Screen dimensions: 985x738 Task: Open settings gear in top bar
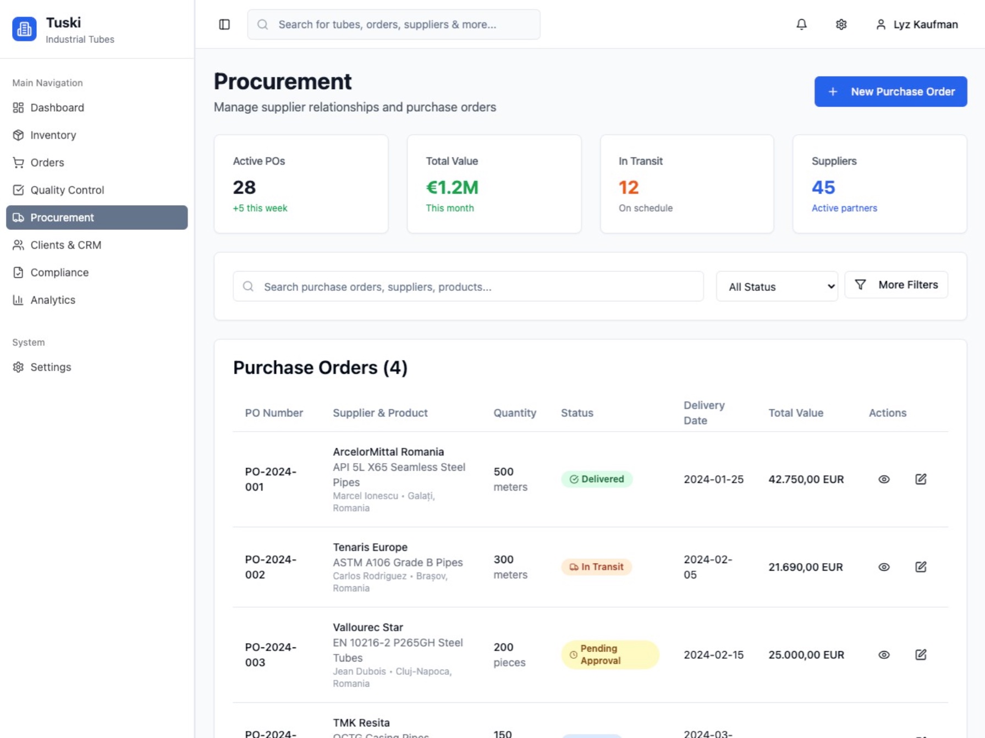[x=841, y=24]
